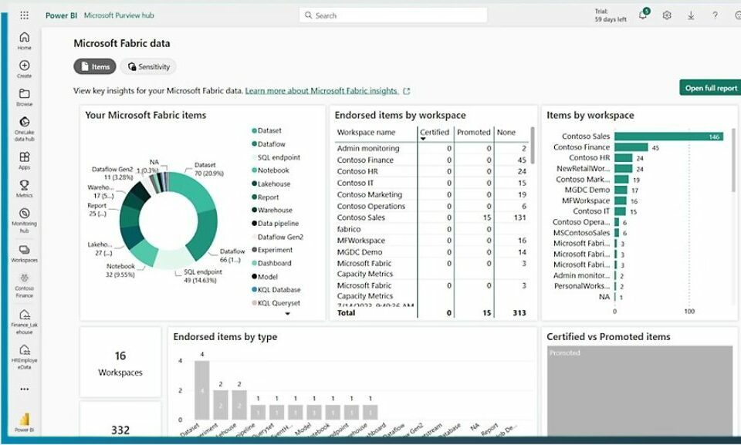Click the download arrow icon in header
The height and width of the screenshot is (445, 741).
[691, 15]
